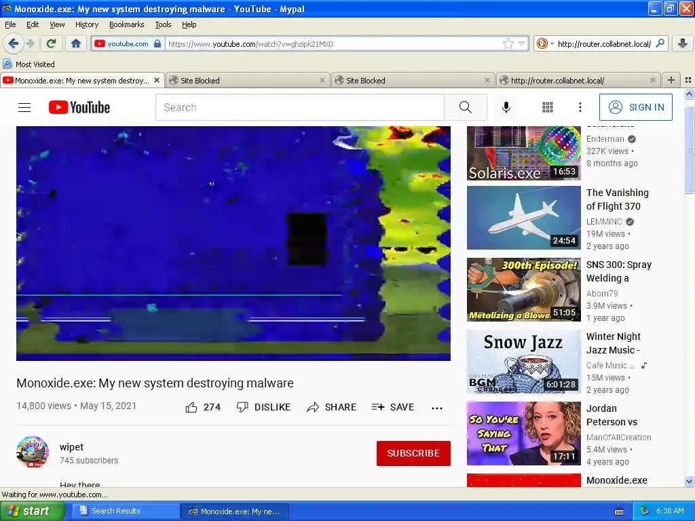Click the SHARE button
This screenshot has height=521, width=695.
click(331, 407)
